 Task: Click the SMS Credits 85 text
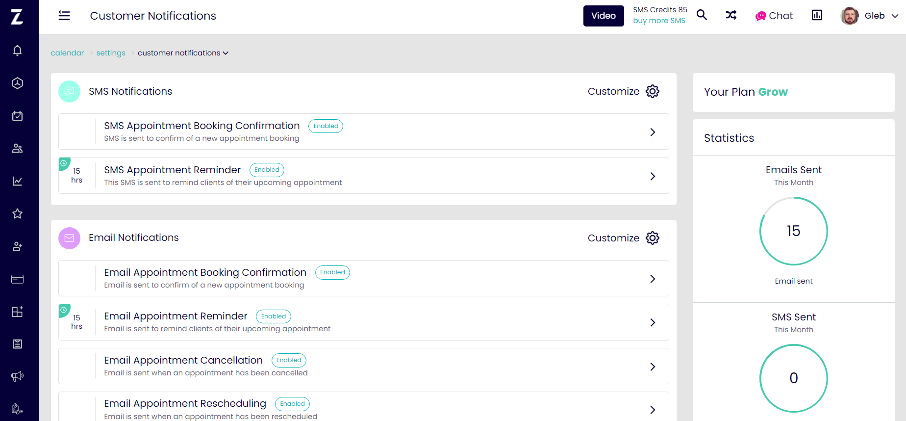click(x=660, y=10)
